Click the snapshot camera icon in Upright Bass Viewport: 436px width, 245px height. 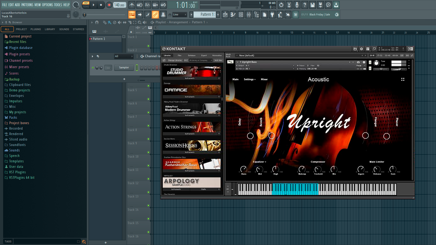point(358,62)
